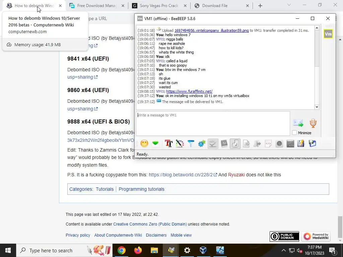The height and width of the screenshot is (257, 343).
Task: Open the usp=sharing link under 9860 x64
Action: pyautogui.click(x=82, y=109)
